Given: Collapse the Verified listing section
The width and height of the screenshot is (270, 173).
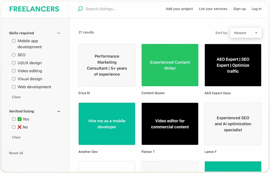Looking at the screenshot, I should (x=59, y=111).
